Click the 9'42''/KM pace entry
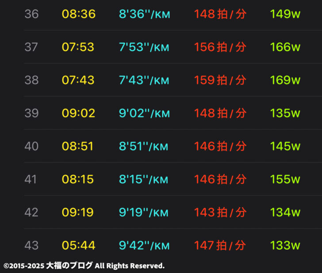The image size is (322, 273). (x=144, y=246)
